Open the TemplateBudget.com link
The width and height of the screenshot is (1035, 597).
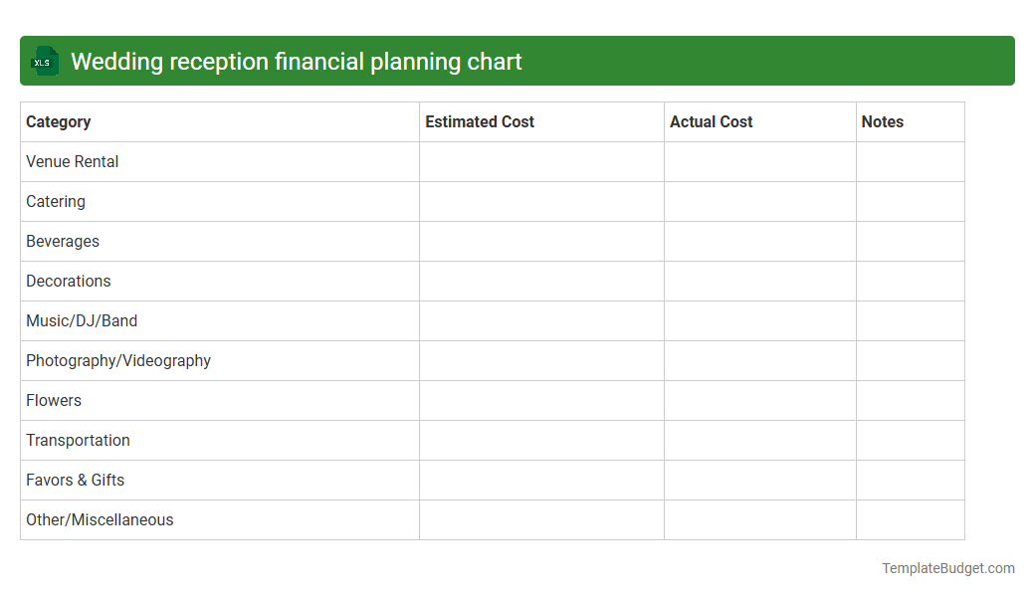coord(947,568)
